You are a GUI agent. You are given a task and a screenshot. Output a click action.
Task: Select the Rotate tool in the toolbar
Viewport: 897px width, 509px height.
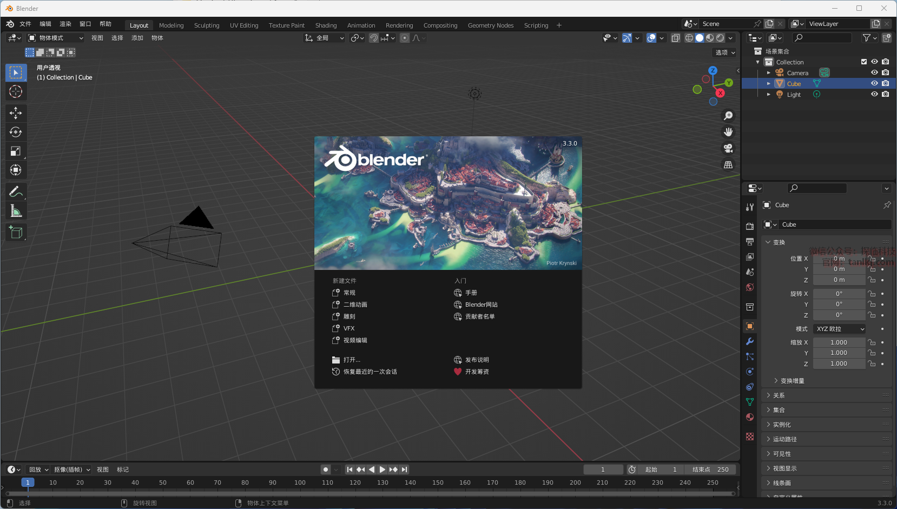coord(16,132)
